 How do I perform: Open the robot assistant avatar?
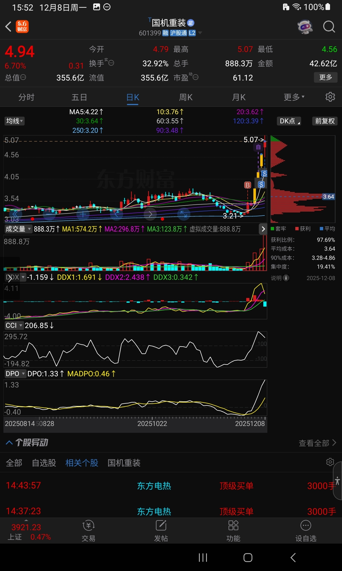[305, 27]
